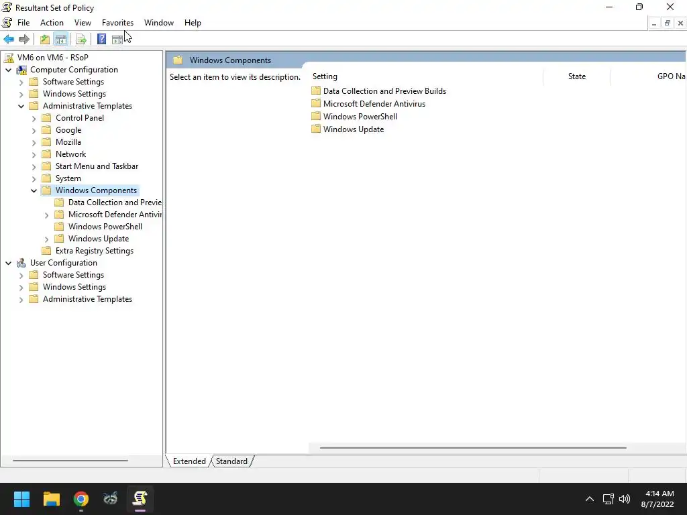This screenshot has width=687, height=515.
Task: Select the Network tree item
Action: click(70, 154)
